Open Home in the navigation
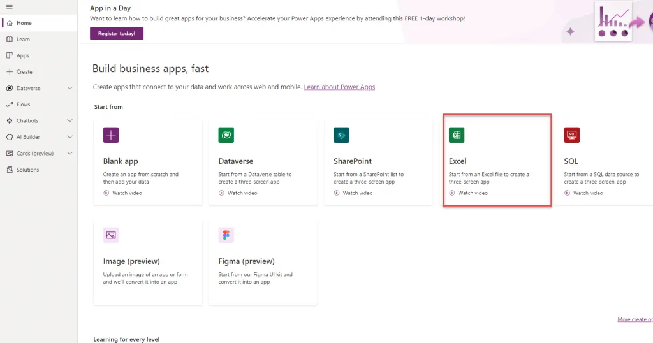653x343 pixels. pos(39,23)
